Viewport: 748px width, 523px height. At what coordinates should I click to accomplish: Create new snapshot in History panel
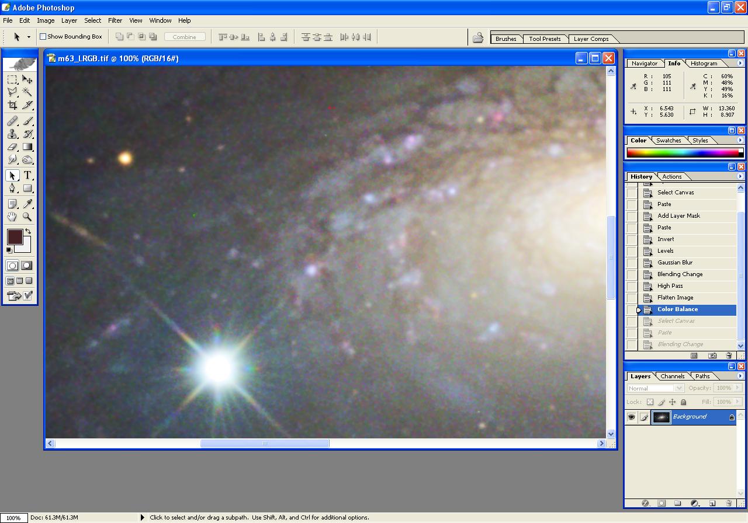tap(712, 355)
